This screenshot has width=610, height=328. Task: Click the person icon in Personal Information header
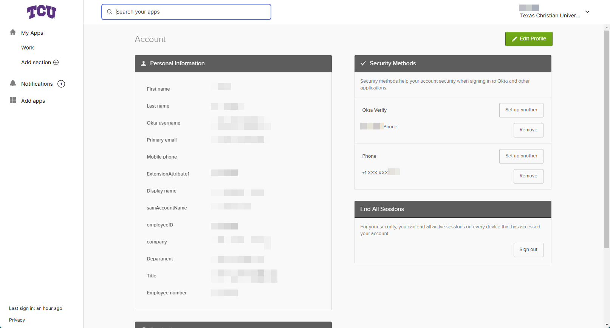tap(144, 63)
